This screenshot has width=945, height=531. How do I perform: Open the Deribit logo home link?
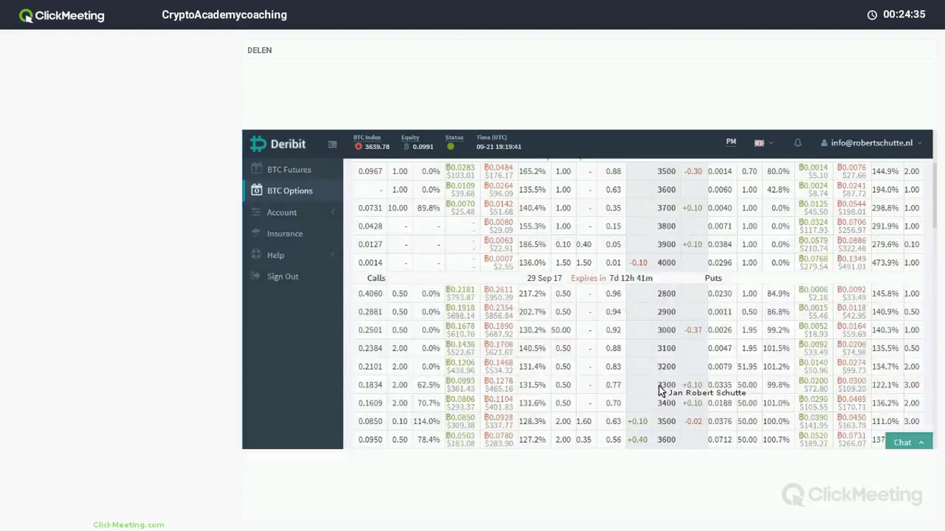click(278, 144)
